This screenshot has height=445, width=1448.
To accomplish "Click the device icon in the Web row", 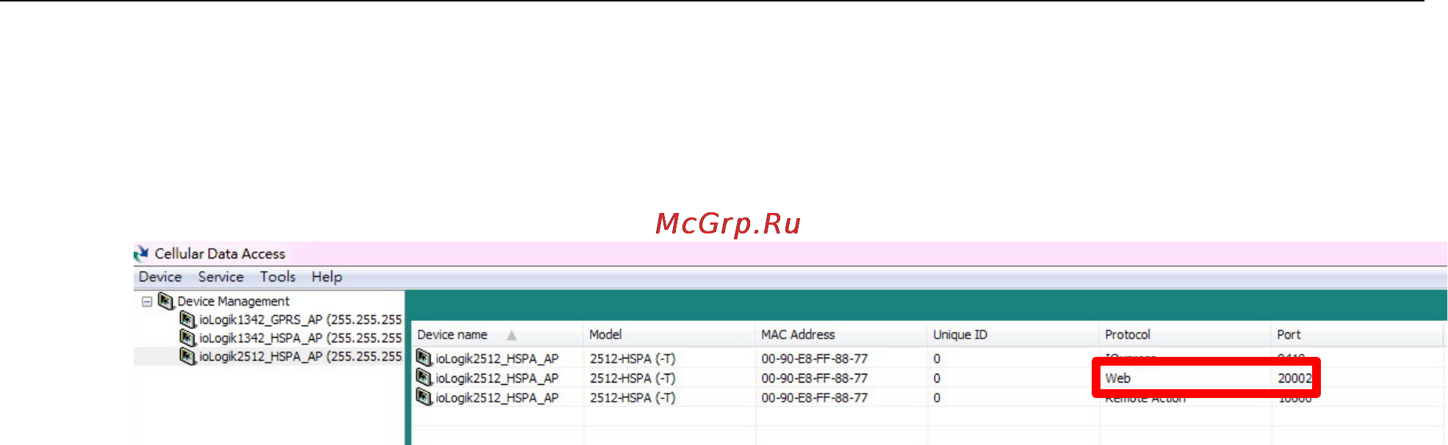I will [x=424, y=377].
